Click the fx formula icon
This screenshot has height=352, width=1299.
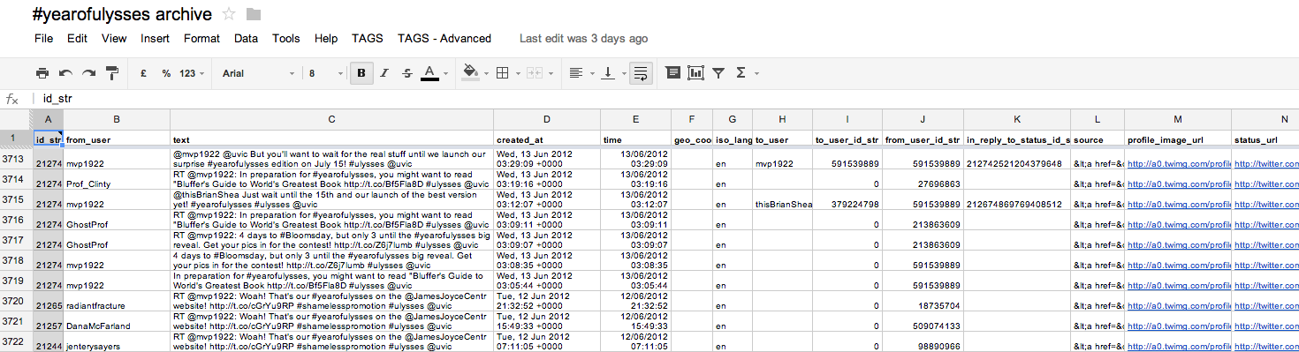[x=12, y=100]
